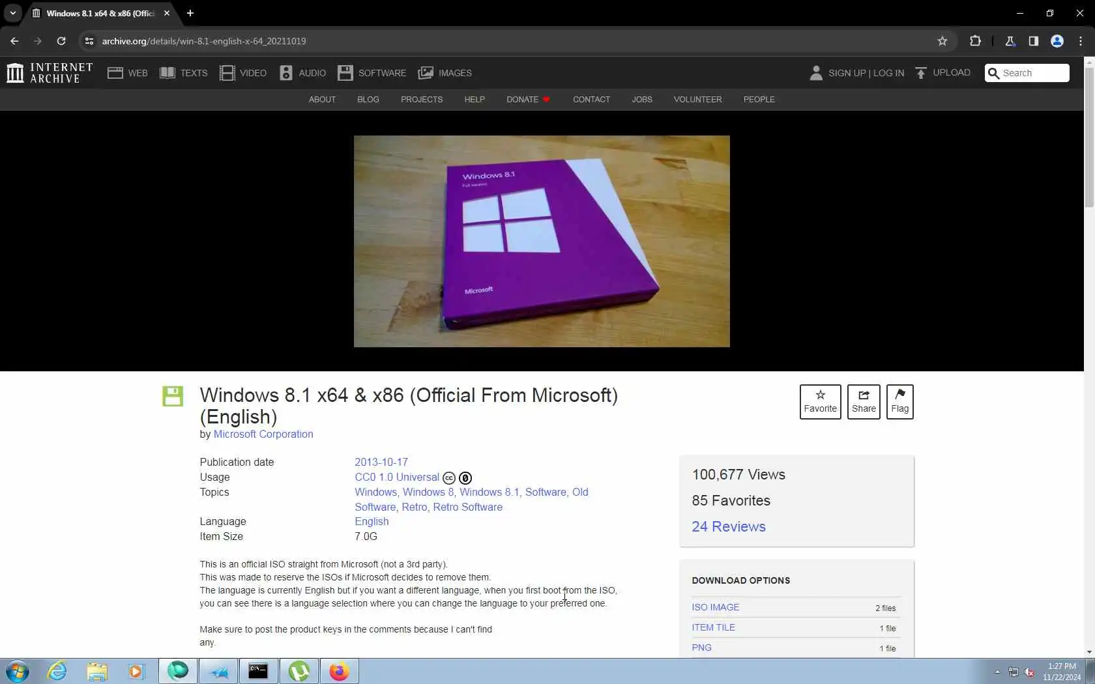Open the command prompt taskbar icon
Screen dimensions: 1095x684
[259, 671]
